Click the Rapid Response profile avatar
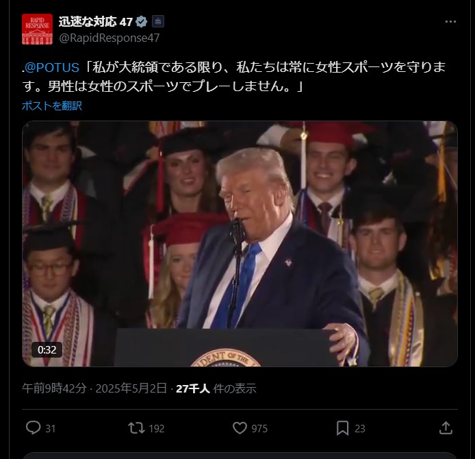This screenshot has height=459, width=475. (37, 29)
